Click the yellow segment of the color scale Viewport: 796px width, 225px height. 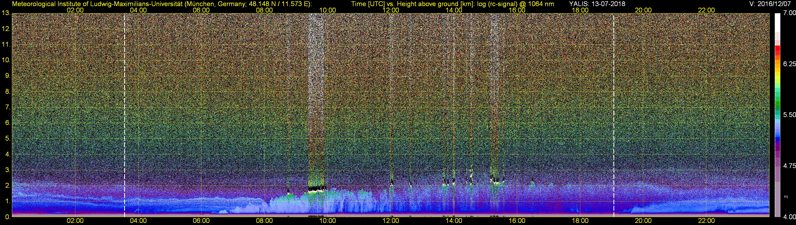click(x=777, y=73)
